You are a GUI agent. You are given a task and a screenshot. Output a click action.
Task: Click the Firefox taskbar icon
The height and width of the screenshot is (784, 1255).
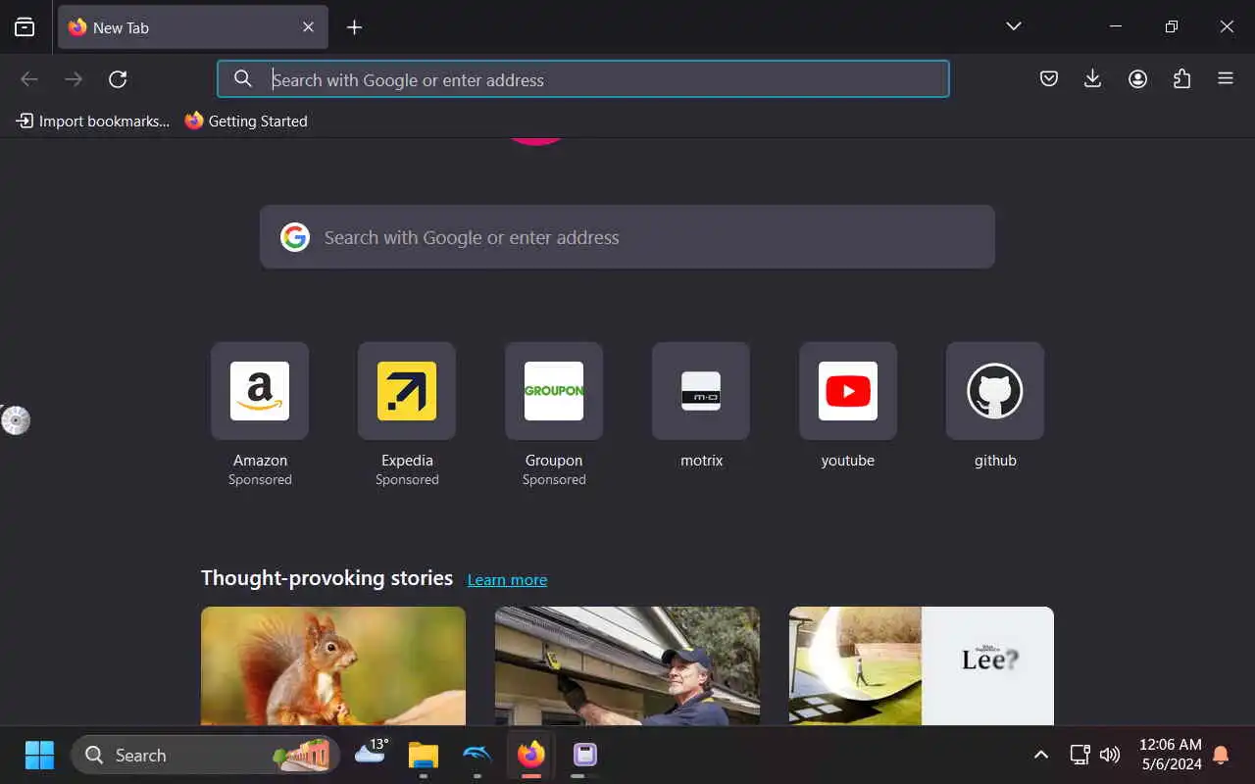click(x=530, y=755)
